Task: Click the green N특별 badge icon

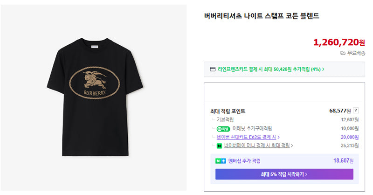Action: (x=223, y=129)
